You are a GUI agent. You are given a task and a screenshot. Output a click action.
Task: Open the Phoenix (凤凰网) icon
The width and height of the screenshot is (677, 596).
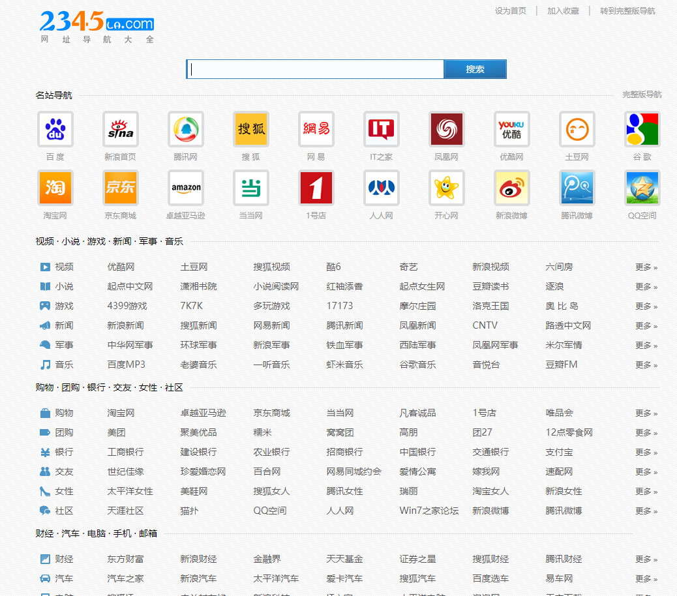point(446,129)
